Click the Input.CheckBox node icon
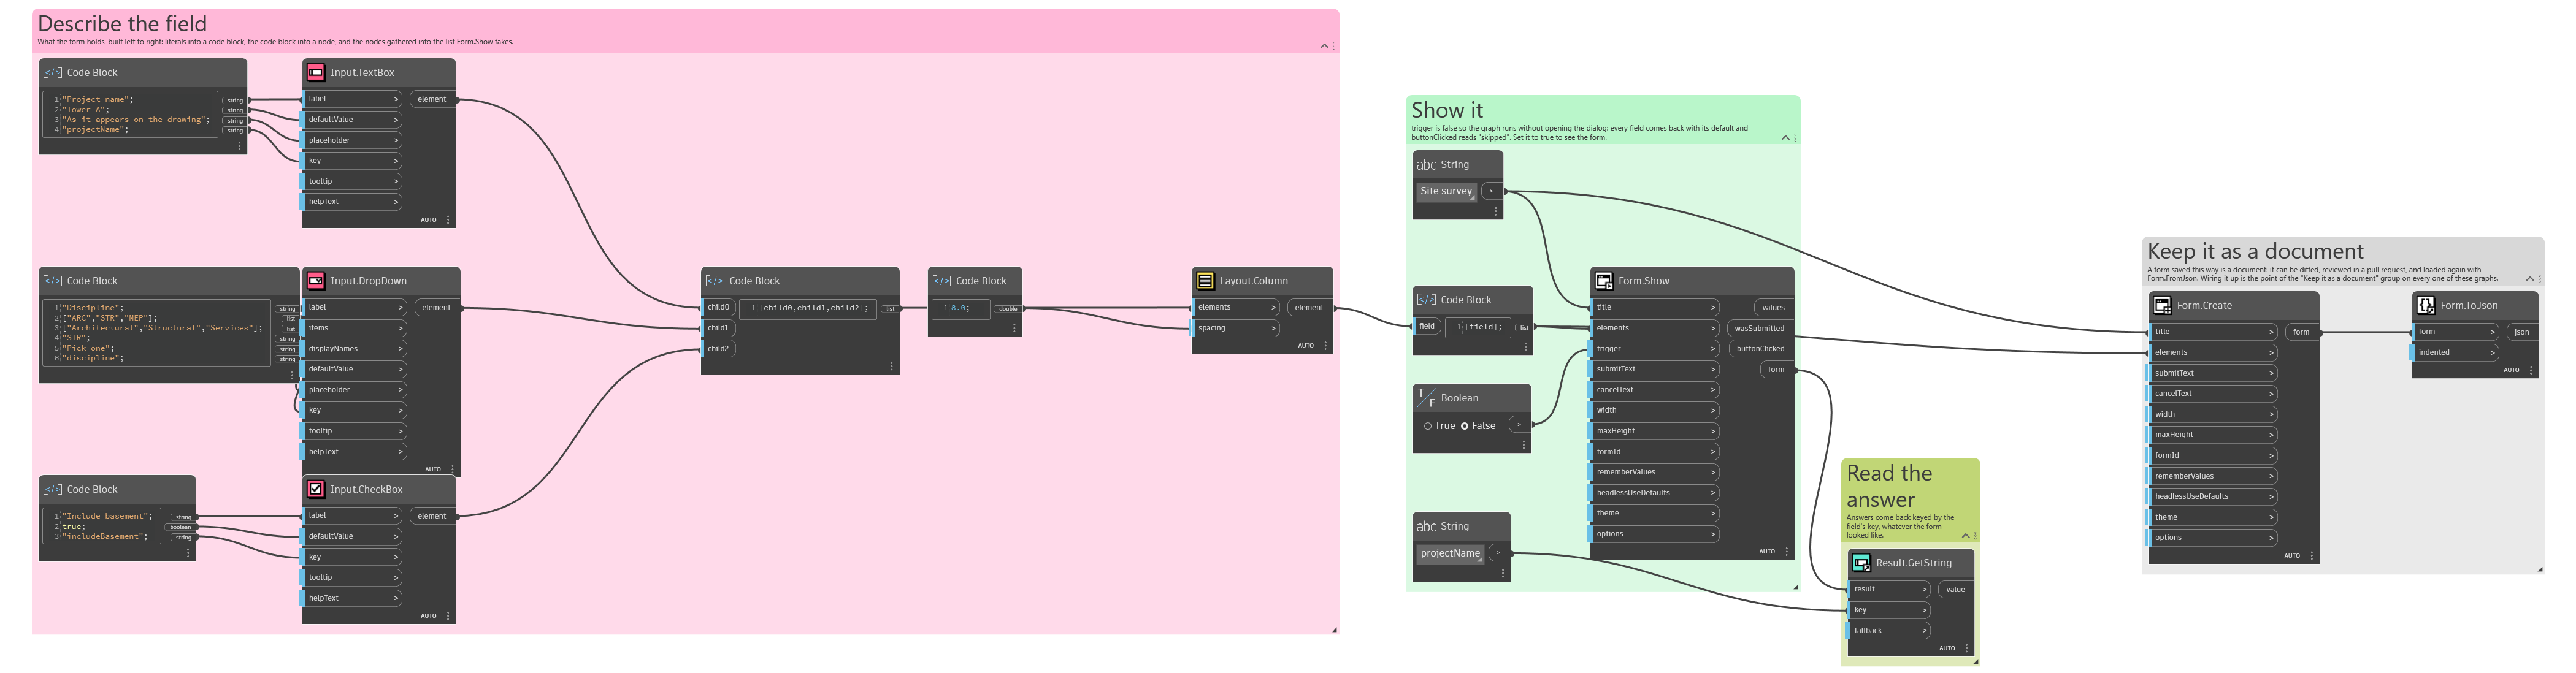 click(315, 489)
